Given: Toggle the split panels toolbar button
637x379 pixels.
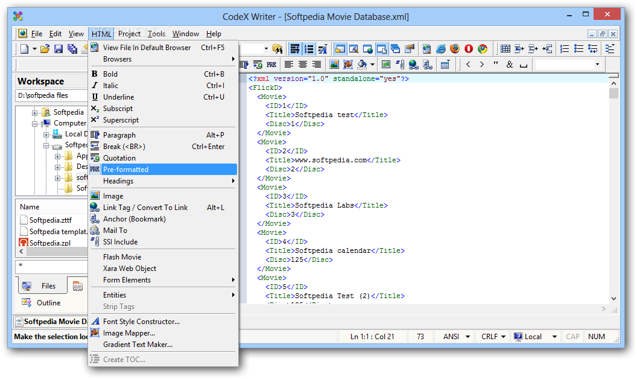Looking at the screenshot, I should [381, 49].
